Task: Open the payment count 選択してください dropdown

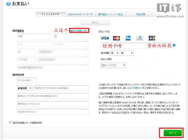Action: (x=113, y=65)
